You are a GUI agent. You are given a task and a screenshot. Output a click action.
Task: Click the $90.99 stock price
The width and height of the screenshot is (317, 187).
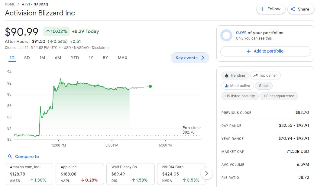pos(22,32)
